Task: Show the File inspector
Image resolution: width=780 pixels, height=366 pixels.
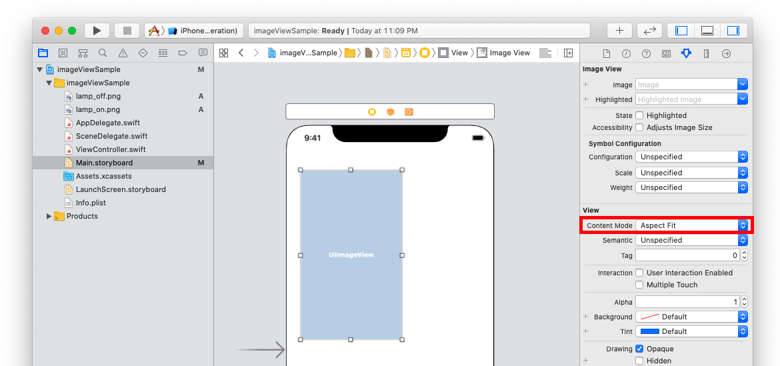Action: 607,54
